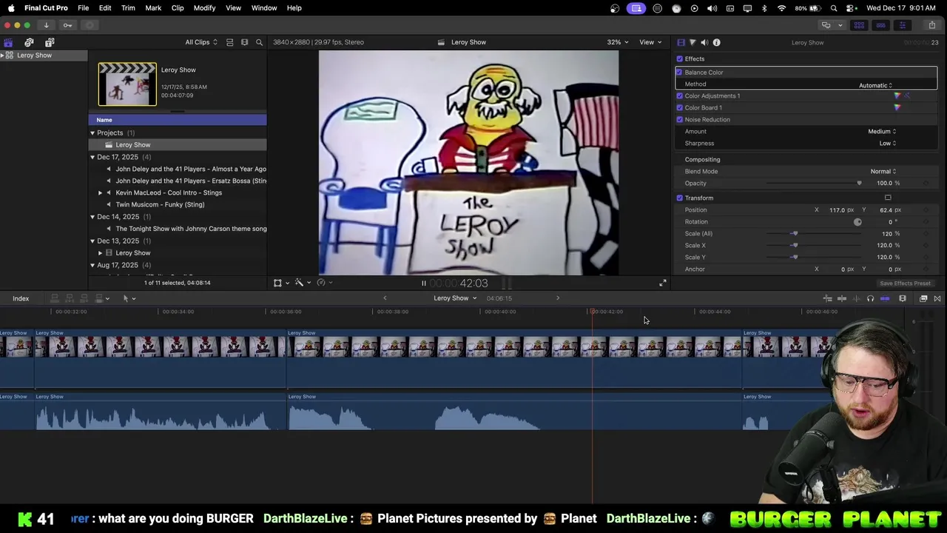Show the Video inspector tab

681,42
